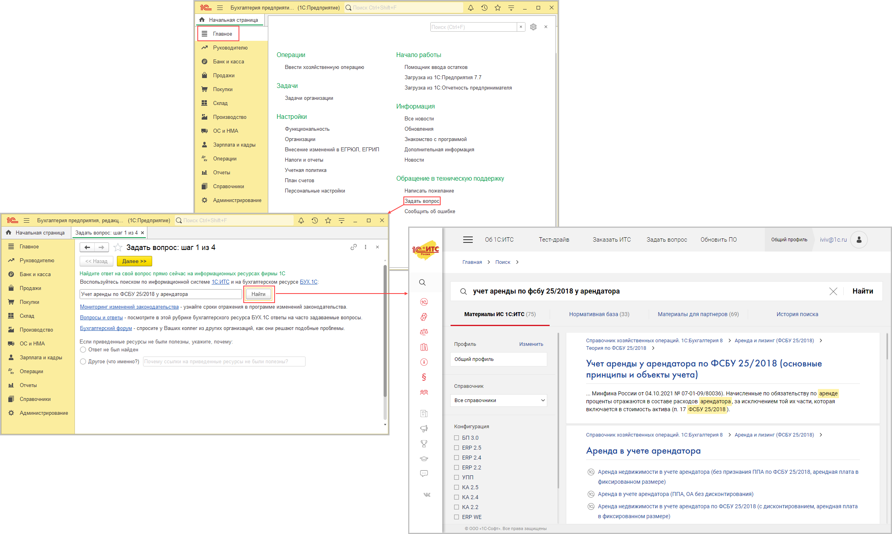Click the question text input field
892x534 pixels.
(x=160, y=294)
